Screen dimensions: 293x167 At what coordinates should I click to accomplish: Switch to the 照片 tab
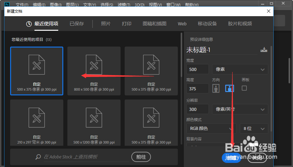coord(106,24)
